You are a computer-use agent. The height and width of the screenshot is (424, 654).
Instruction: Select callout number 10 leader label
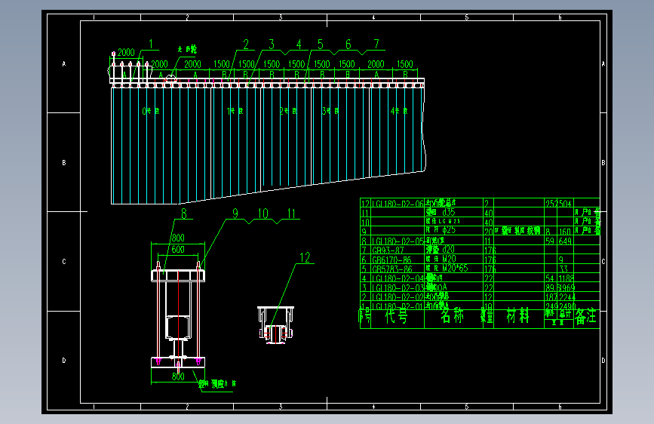point(263,214)
